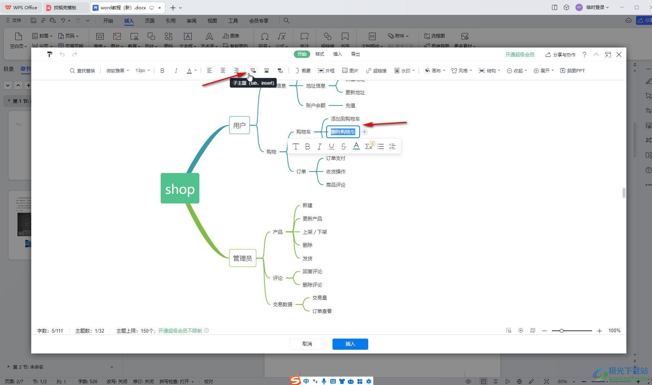Open the font color dropdown arrow in toolbar
This screenshot has height=385, width=652.
tap(196, 71)
